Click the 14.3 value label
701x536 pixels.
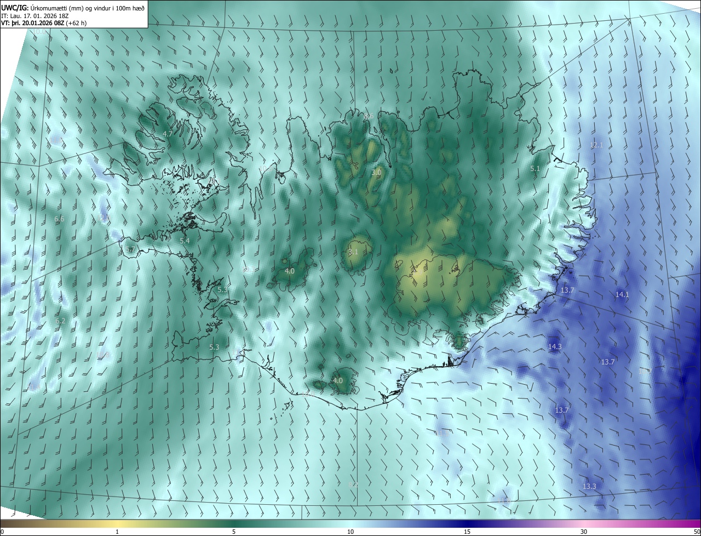(555, 347)
